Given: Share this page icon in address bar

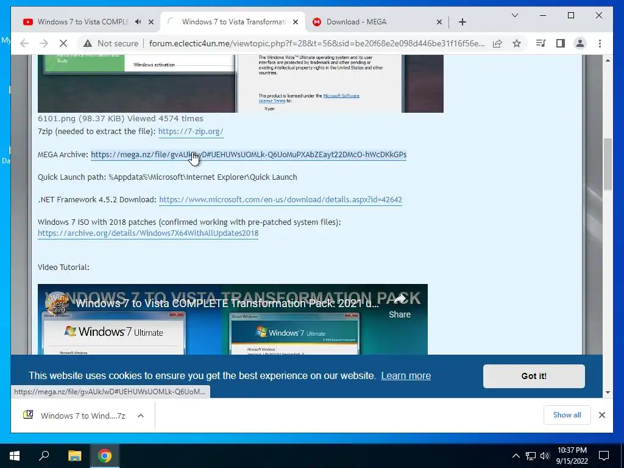Looking at the screenshot, I should point(497,43).
